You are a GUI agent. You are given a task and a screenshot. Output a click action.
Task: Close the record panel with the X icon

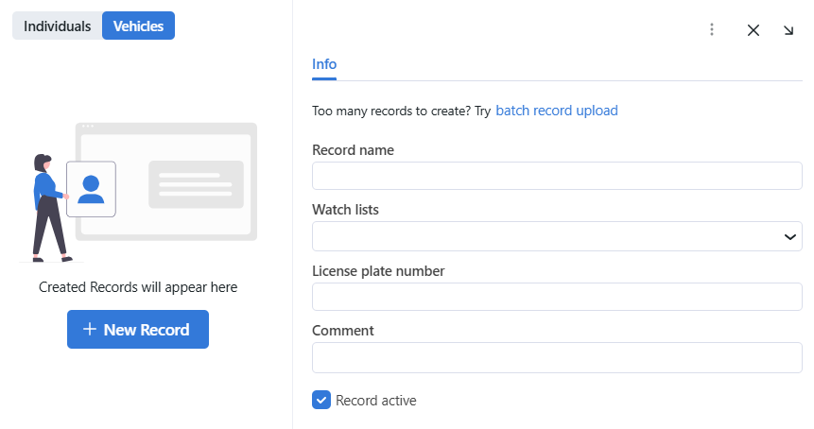(753, 29)
